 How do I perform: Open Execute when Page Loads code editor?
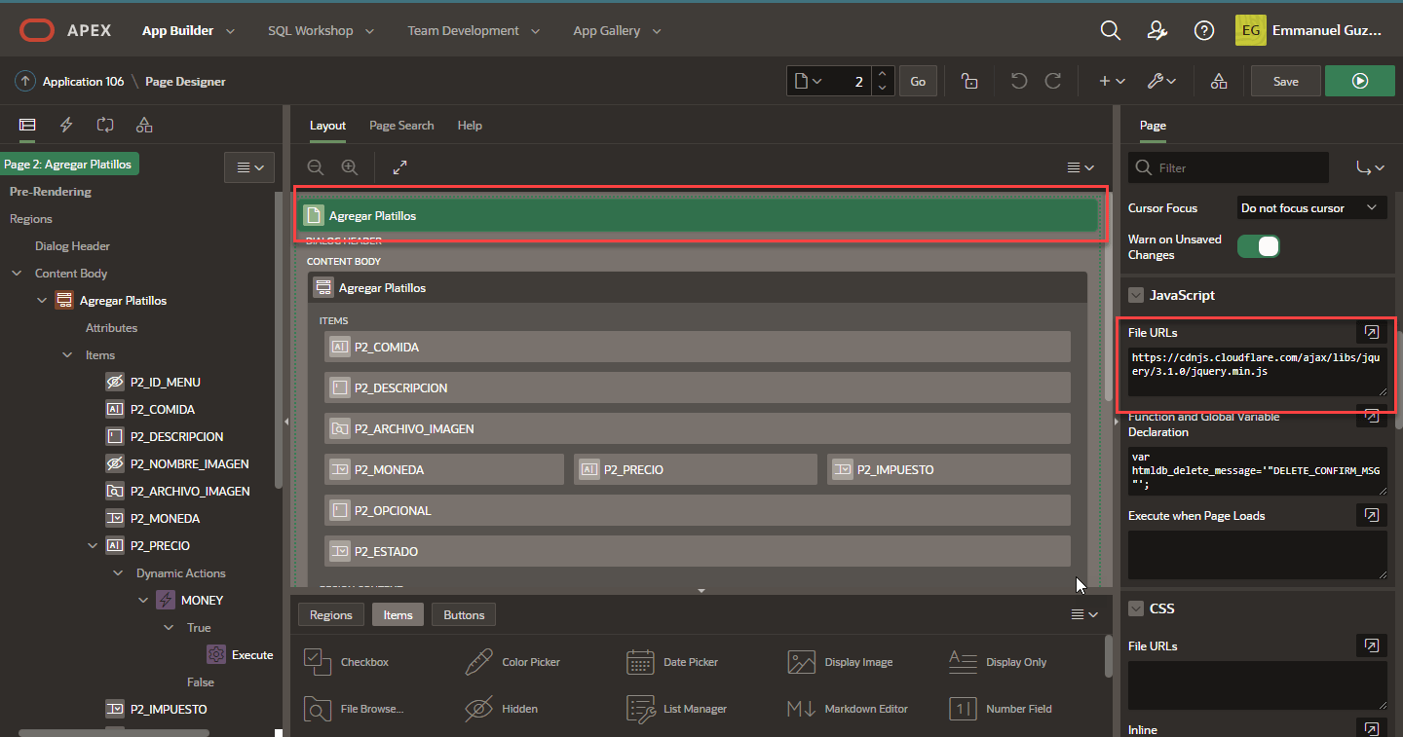pyautogui.click(x=1371, y=515)
